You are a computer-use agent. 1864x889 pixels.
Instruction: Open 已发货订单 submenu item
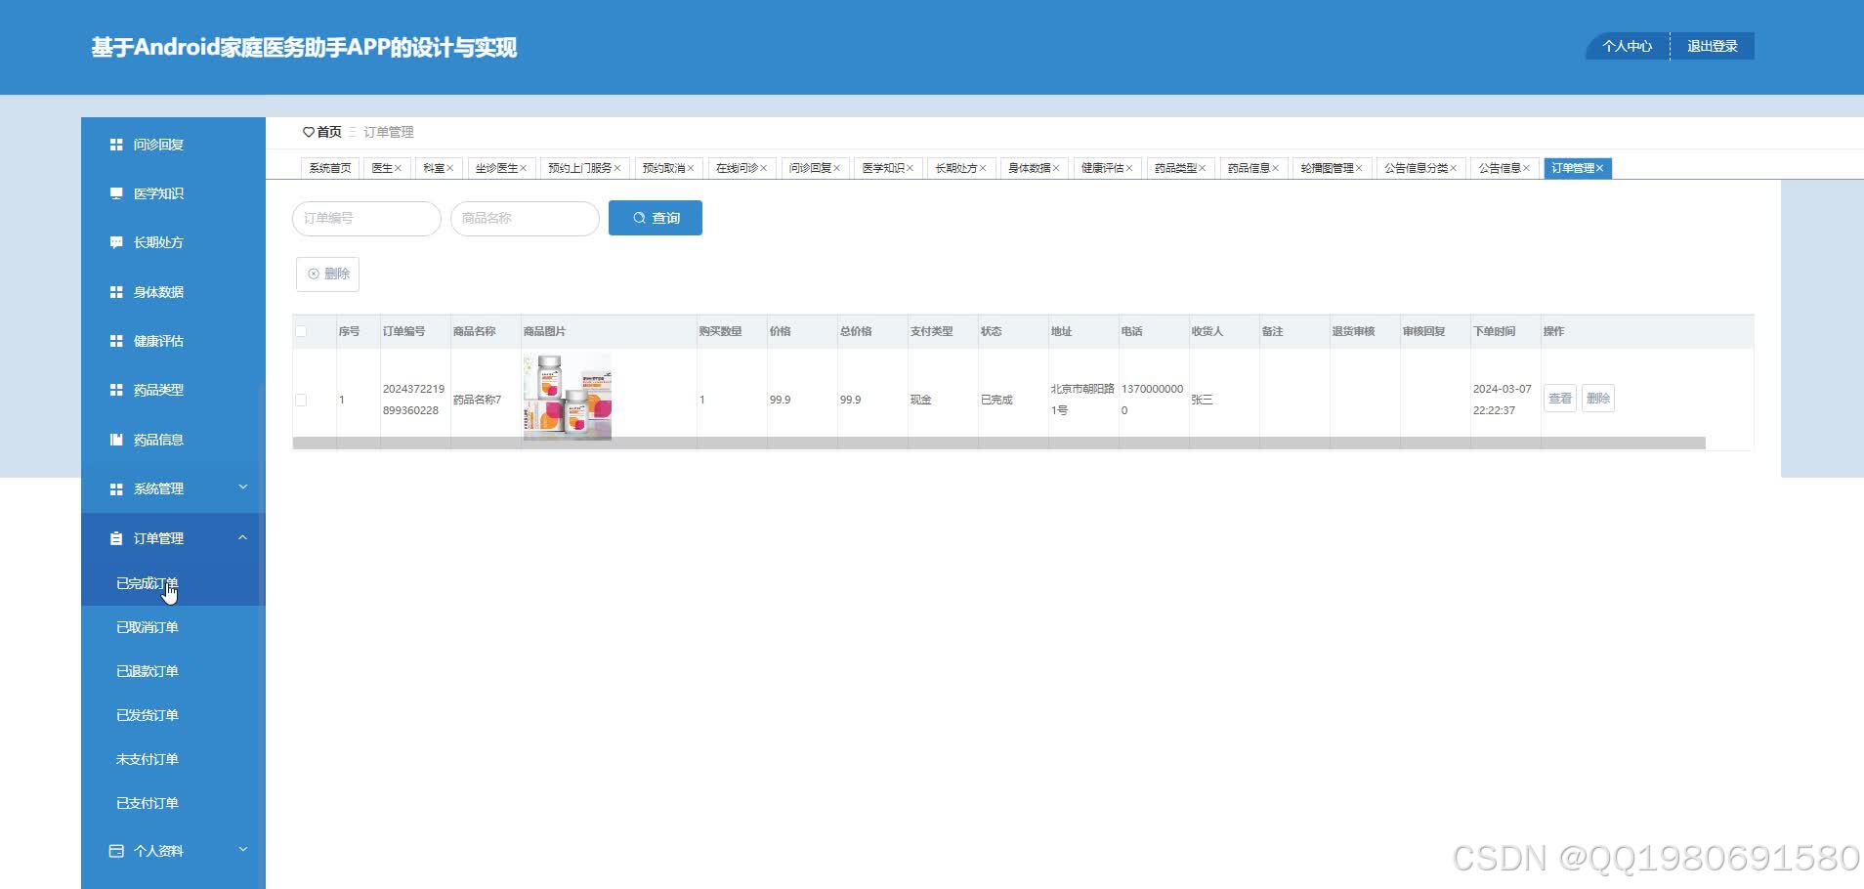coord(173,715)
